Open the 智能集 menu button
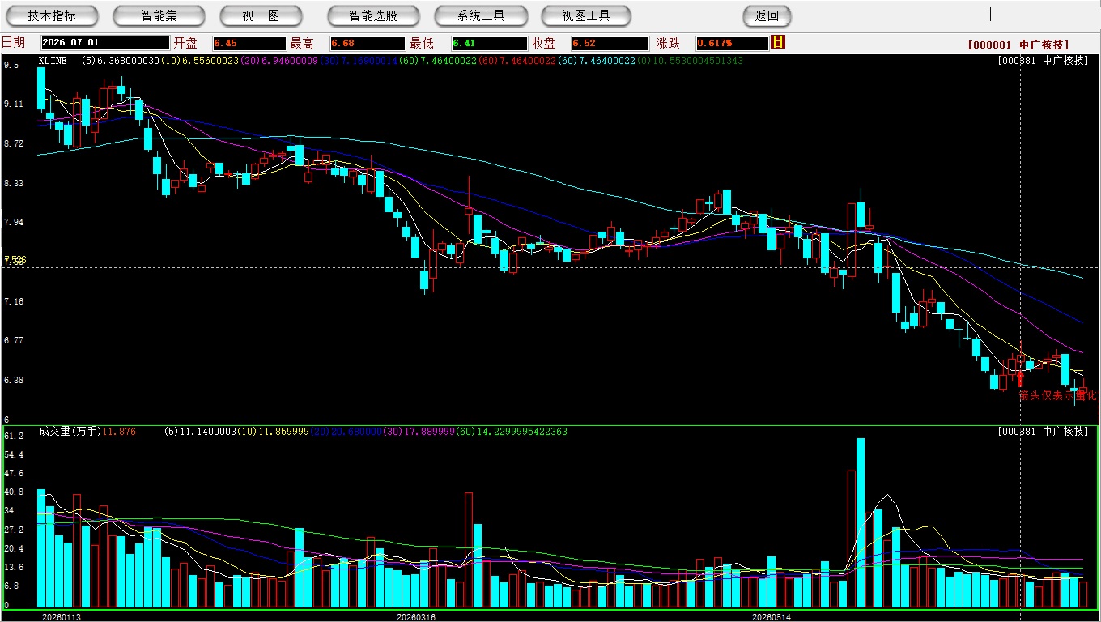The image size is (1101, 622). click(x=159, y=15)
